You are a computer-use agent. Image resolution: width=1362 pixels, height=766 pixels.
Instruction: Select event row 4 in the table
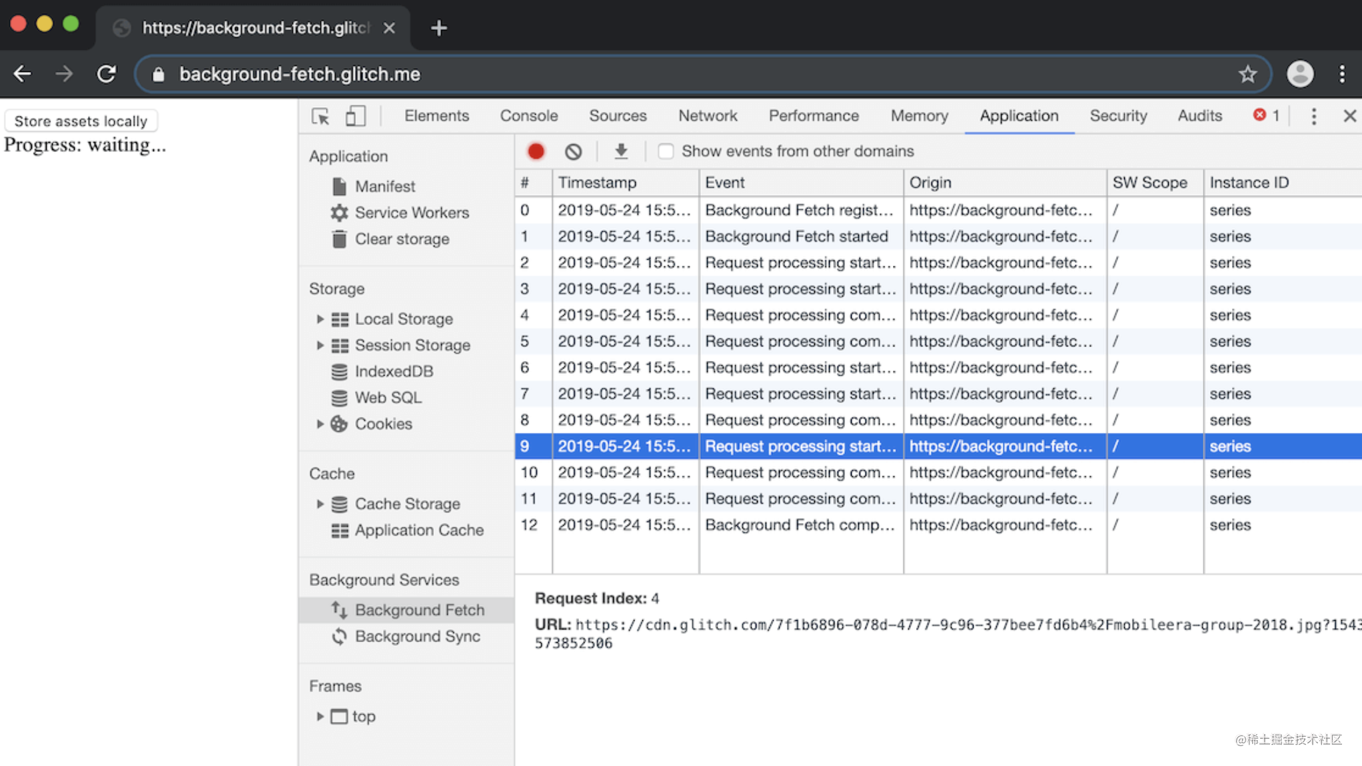pos(938,315)
